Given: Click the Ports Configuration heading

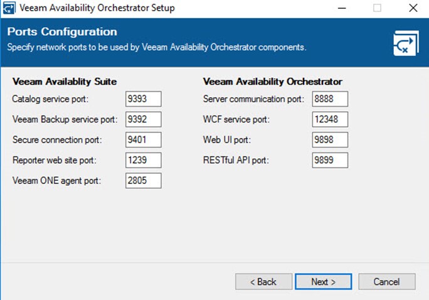Looking at the screenshot, I should 62,32.
